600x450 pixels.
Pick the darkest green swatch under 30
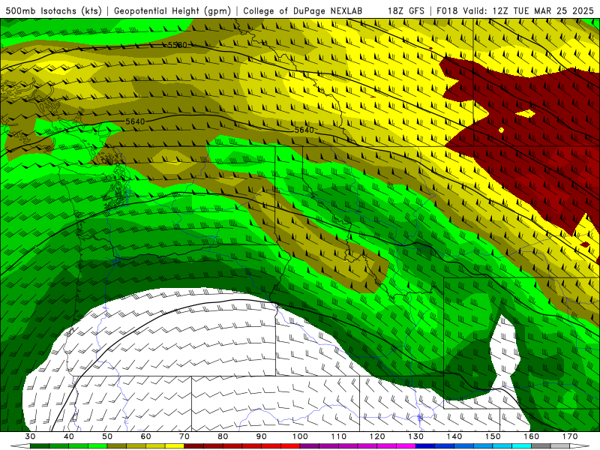(40, 446)
